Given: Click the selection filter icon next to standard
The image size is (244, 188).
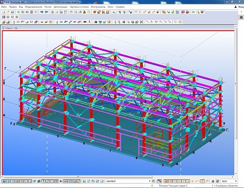Looking at the screenshot, I should (x=153, y=181).
